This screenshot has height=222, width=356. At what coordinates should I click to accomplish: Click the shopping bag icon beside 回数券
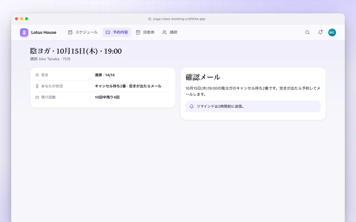click(138, 32)
